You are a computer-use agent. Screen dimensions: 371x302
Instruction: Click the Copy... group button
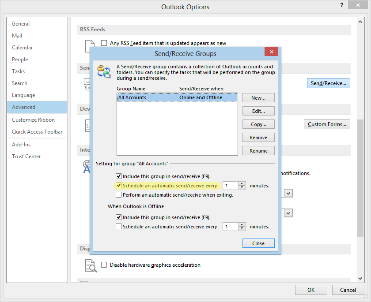coord(258,124)
